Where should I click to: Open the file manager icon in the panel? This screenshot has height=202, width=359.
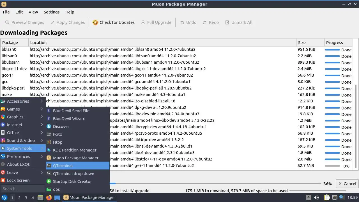40,198
